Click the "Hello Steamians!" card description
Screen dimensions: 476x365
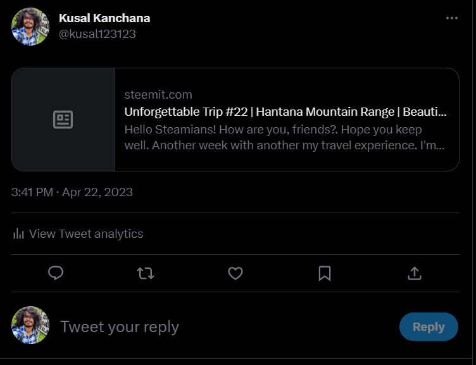(x=284, y=137)
